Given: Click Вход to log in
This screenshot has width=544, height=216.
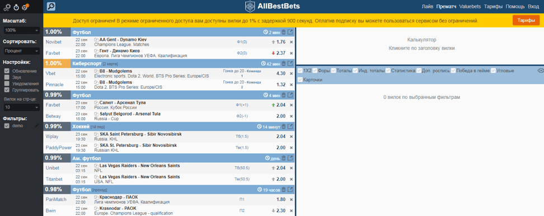Looking at the screenshot, I should (x=533, y=7).
